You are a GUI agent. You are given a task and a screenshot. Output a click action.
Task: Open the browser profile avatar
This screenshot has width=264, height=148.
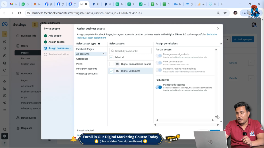235,13
